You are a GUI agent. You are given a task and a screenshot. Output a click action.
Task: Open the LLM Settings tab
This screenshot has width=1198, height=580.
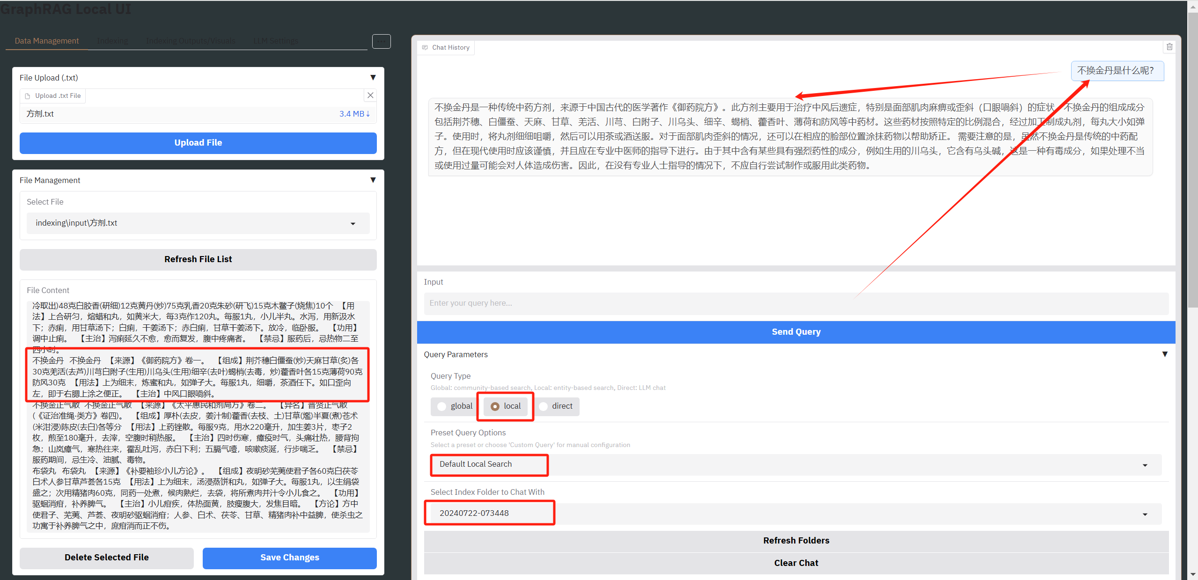click(x=275, y=41)
